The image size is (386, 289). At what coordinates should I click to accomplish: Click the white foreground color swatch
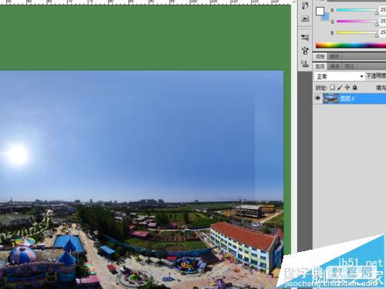[320, 12]
